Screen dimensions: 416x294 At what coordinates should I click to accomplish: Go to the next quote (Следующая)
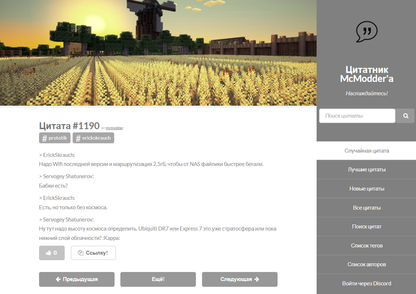[x=240, y=279]
